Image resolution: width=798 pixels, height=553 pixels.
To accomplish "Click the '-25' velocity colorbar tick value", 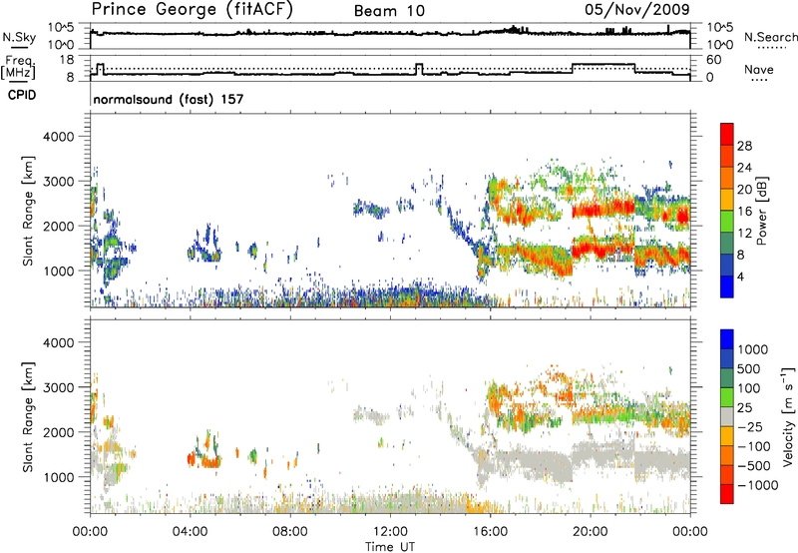I will 749,427.
